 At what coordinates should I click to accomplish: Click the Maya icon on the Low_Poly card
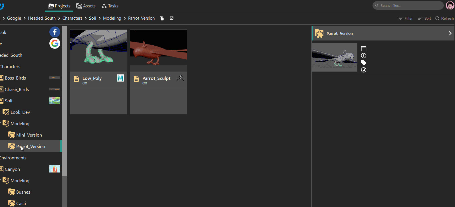point(120,78)
